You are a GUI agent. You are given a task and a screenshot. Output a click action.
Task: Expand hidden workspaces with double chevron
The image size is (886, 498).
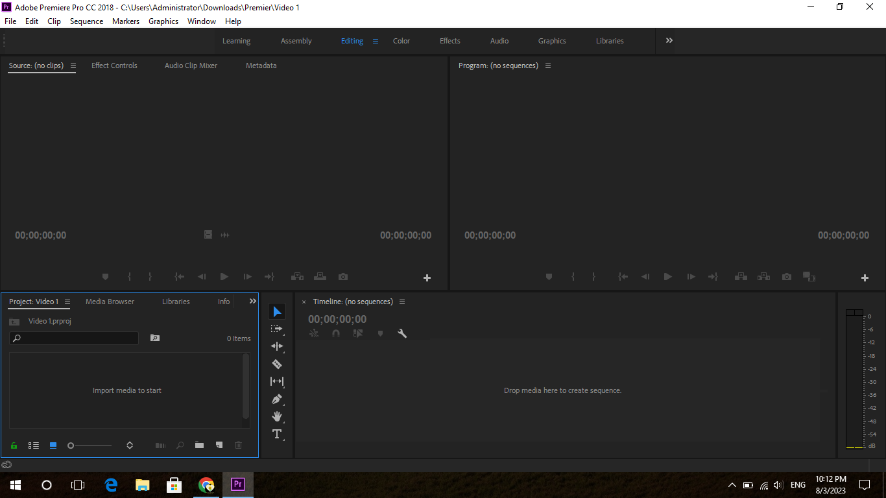coord(669,40)
